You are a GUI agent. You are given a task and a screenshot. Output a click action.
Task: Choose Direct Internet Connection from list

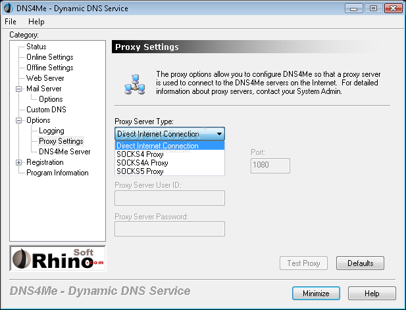[170, 146]
